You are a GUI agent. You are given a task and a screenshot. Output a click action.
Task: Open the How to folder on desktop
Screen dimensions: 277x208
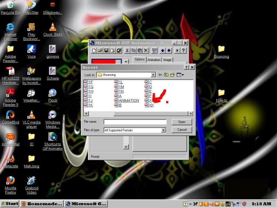coord(222,96)
